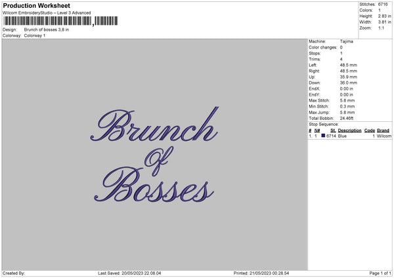This screenshot has height=278, width=394.
Task: Click the 'Max Jump:' label
Action: click(x=319, y=112)
